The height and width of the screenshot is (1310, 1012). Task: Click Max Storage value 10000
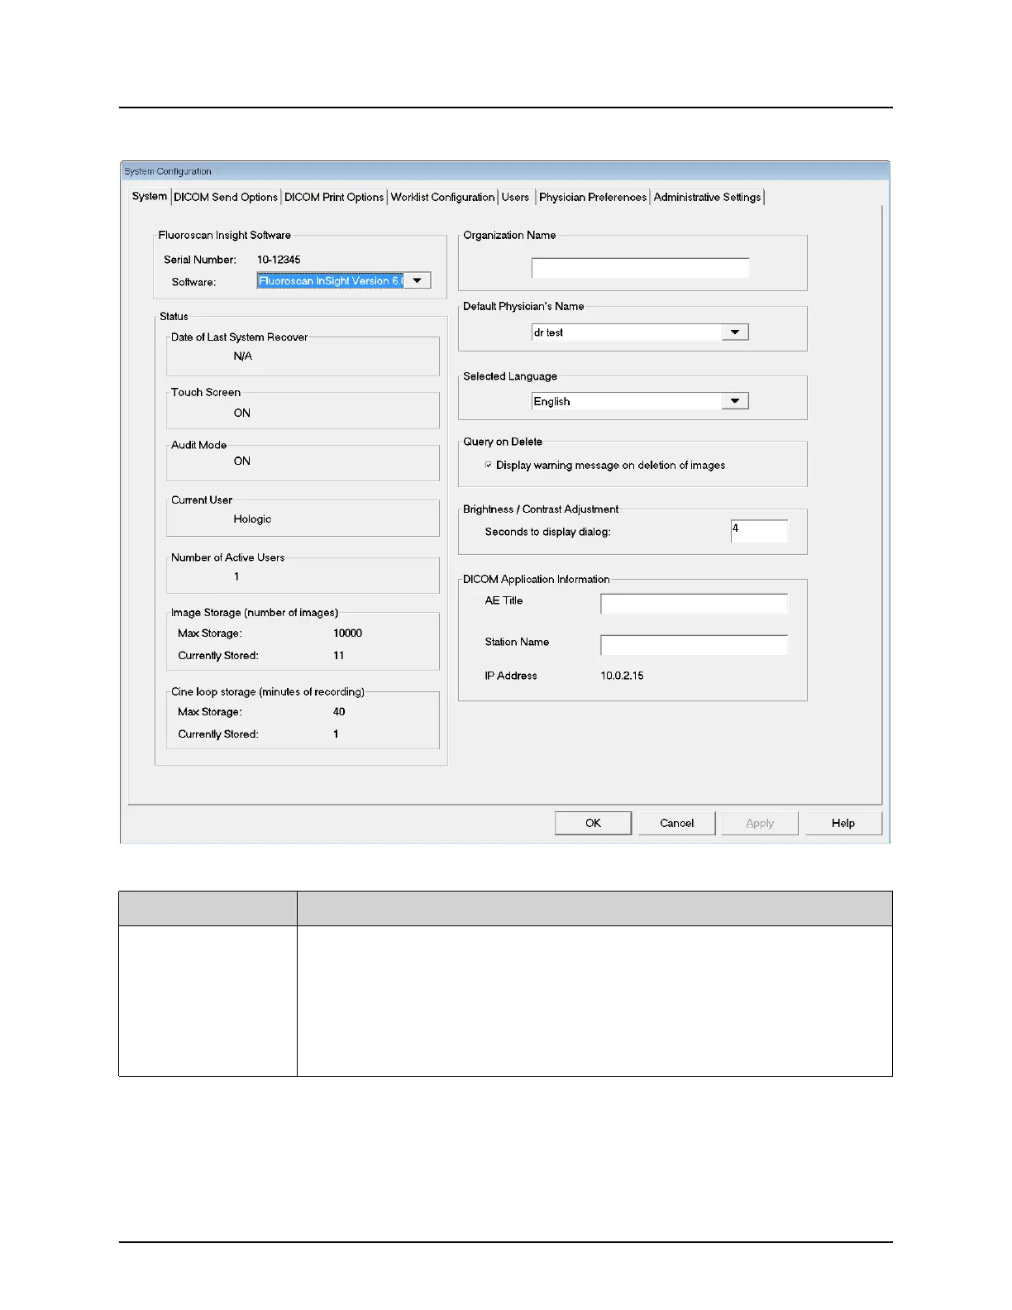(x=347, y=633)
